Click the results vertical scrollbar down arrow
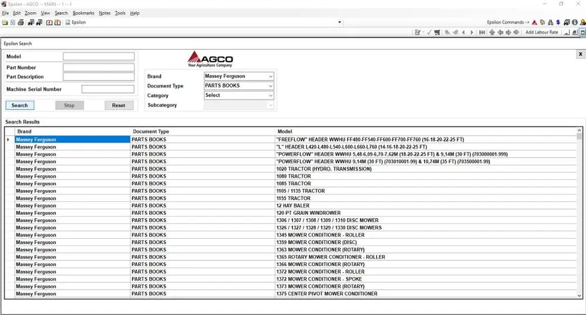Viewport: 586px width, 315px height. (580, 295)
